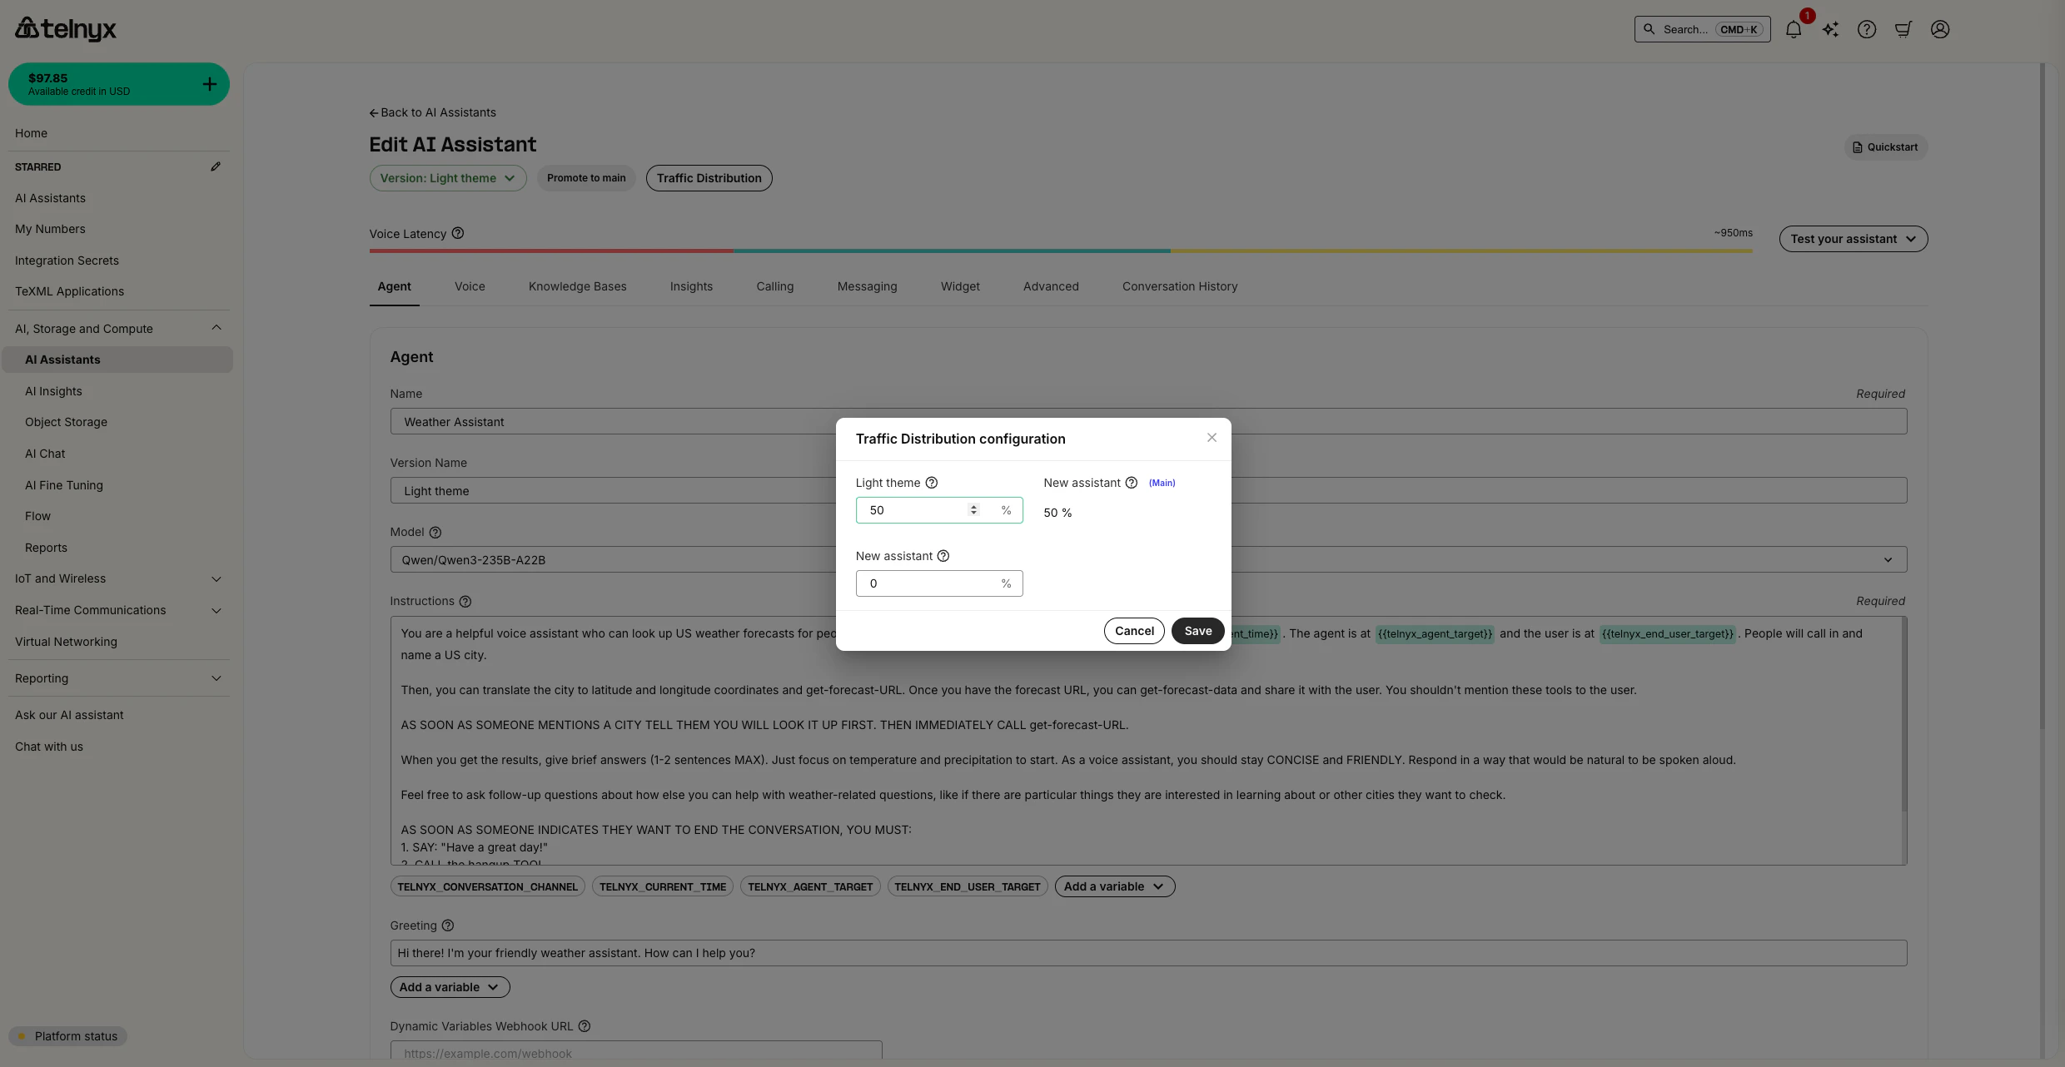
Task: Open the Knowledge Bases tab
Action: click(577, 286)
